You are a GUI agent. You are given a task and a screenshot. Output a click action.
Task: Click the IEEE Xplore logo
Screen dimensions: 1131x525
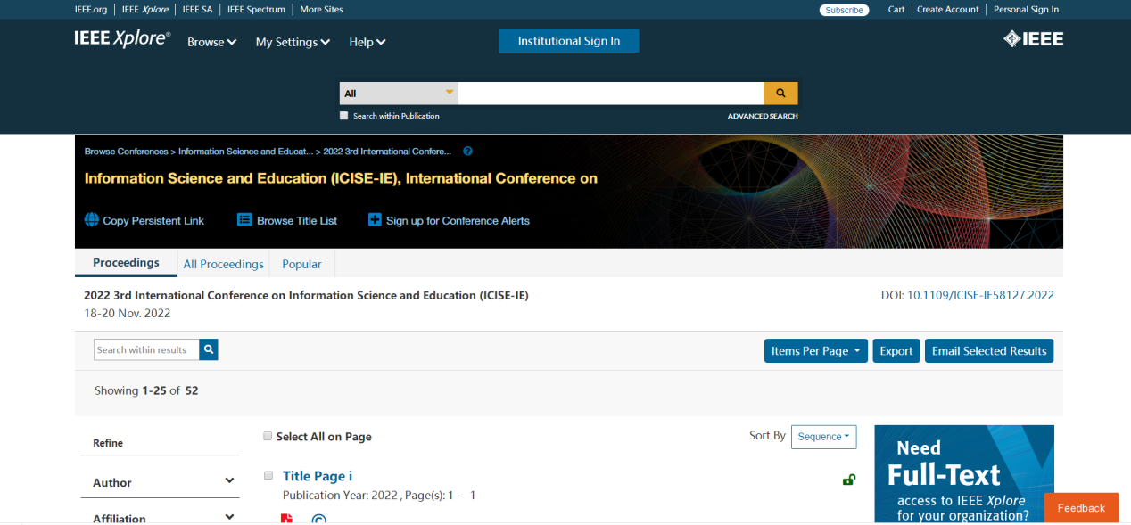click(122, 39)
